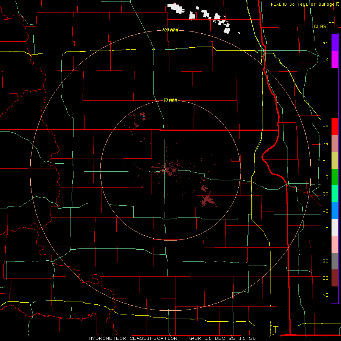Select the light pink IC legend swatch
The height and width of the screenshot is (341, 341).
click(335, 244)
